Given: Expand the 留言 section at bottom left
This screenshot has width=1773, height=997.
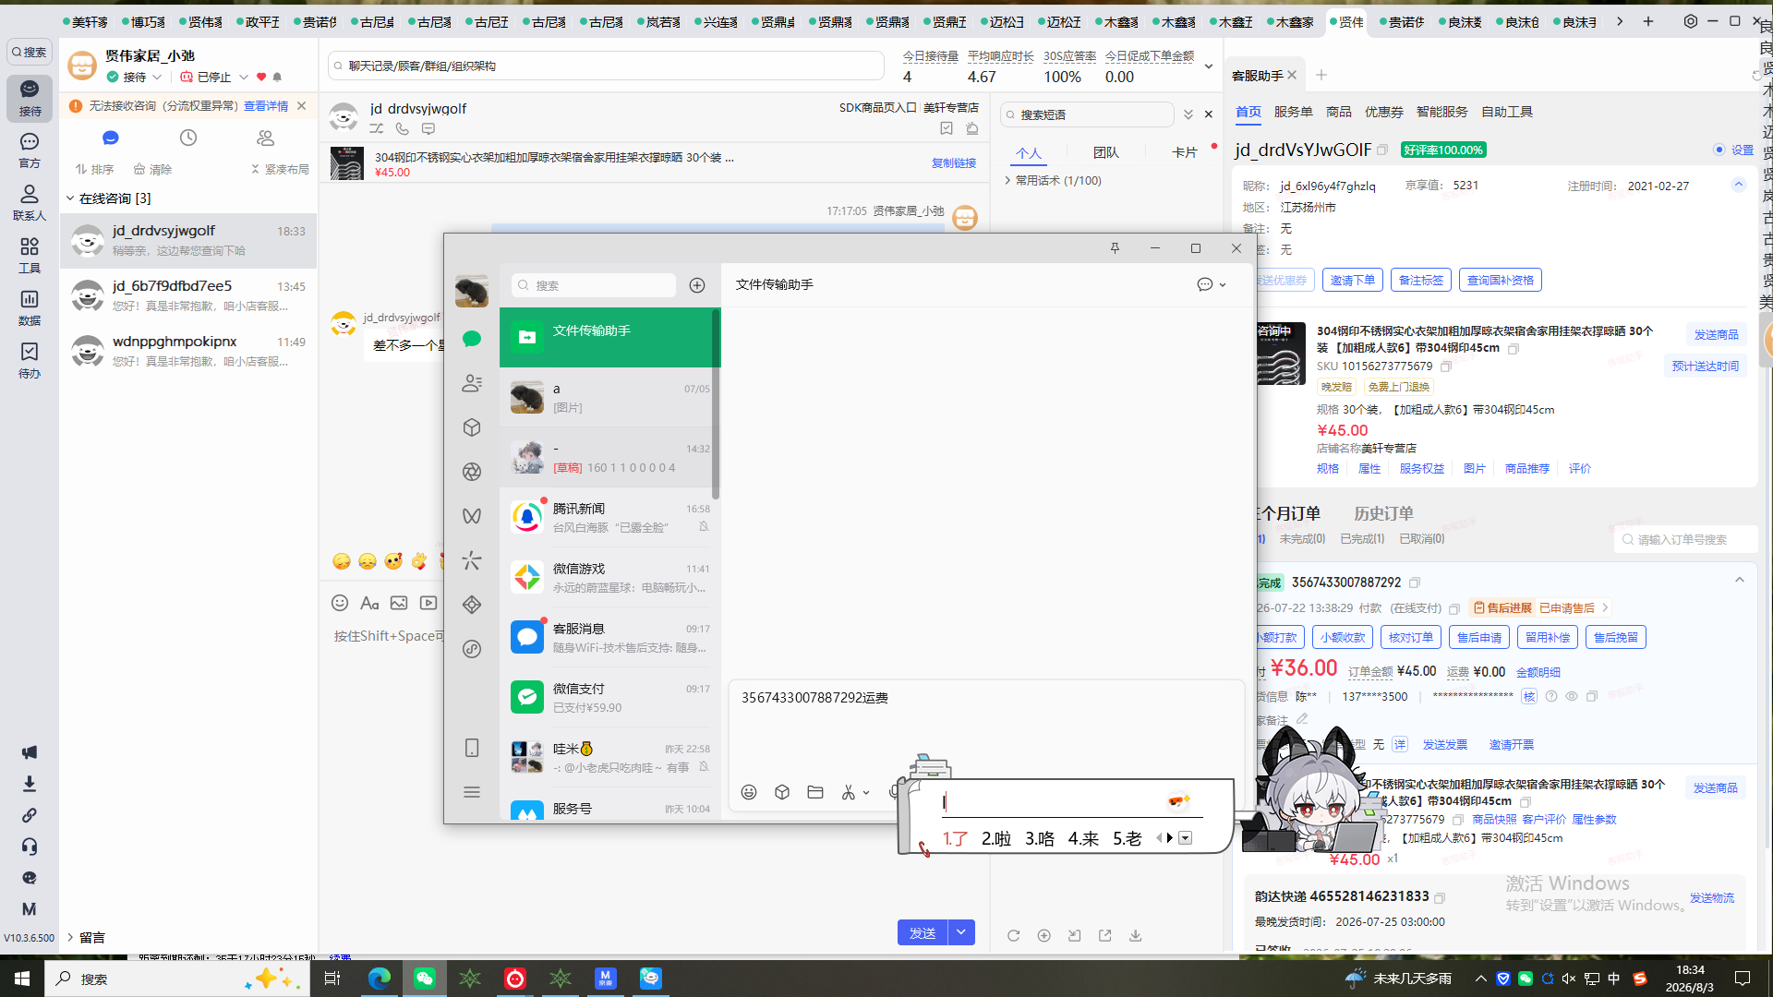Looking at the screenshot, I should pos(70,938).
